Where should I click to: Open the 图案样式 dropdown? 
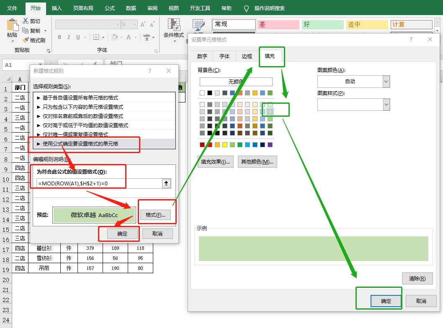pos(386,104)
